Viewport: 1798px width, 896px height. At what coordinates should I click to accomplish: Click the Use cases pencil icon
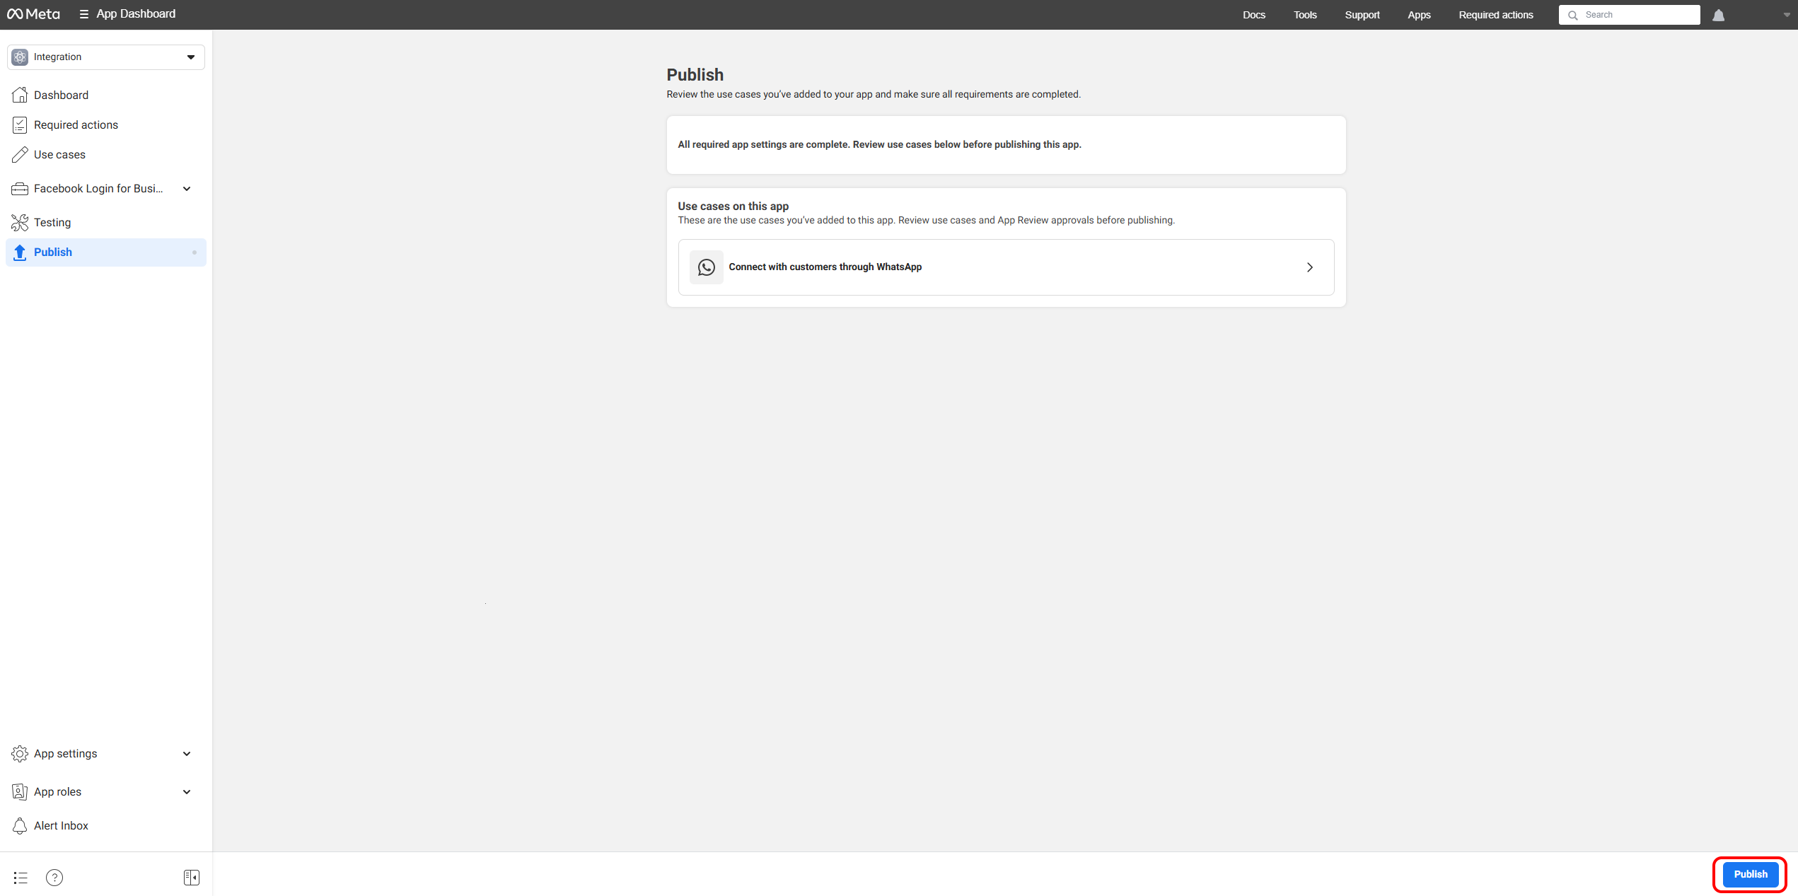[x=20, y=155]
